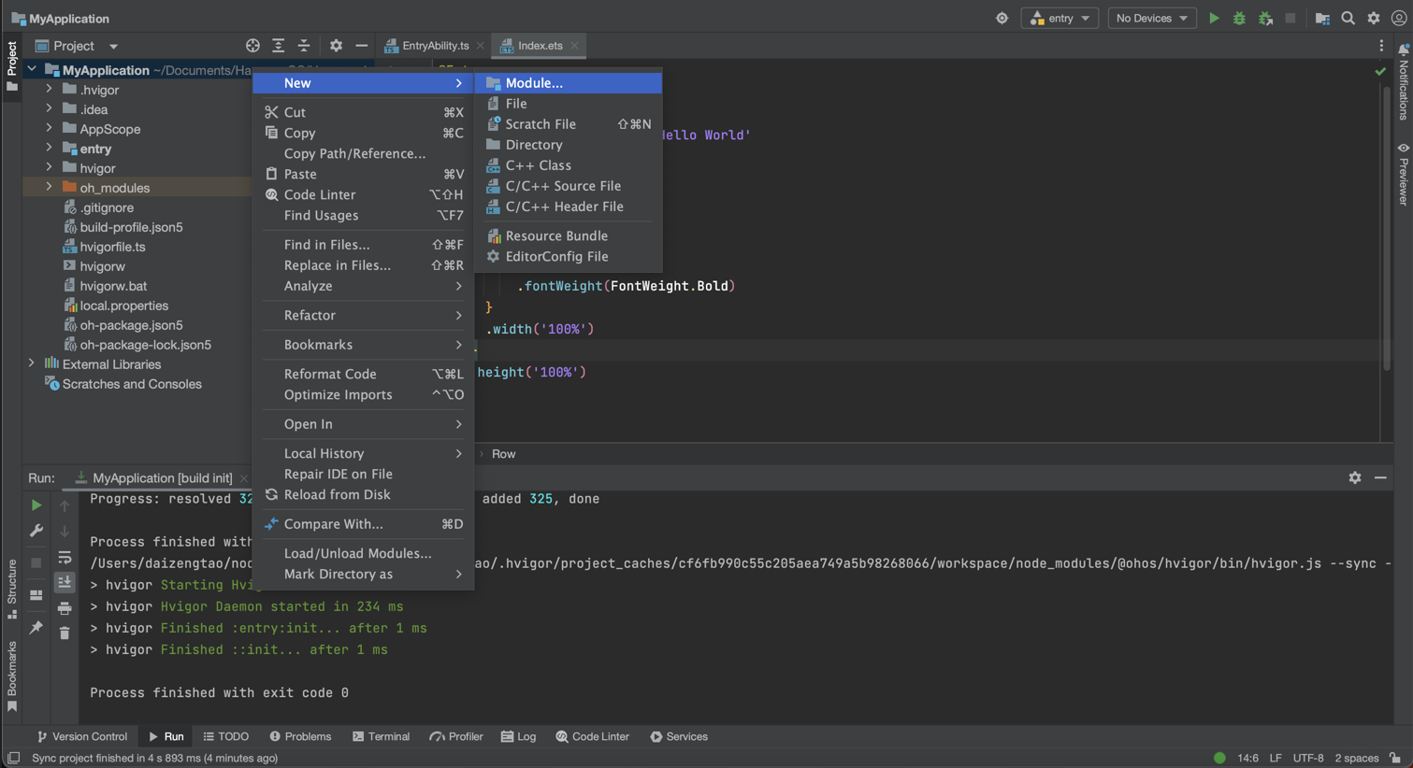Click the wrench icon in the Run panel
The width and height of the screenshot is (1413, 768).
(x=36, y=531)
